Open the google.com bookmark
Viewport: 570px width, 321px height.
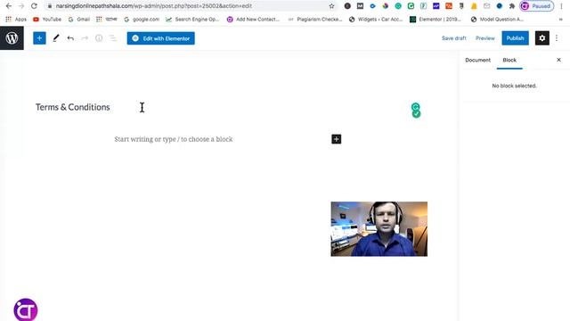pos(142,20)
